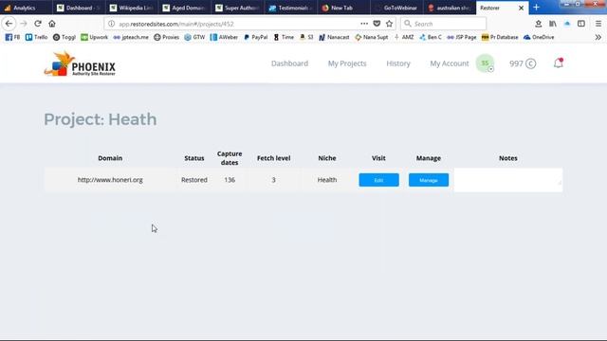The height and width of the screenshot is (341, 607).
Task: Open the green SS user avatar menu
Action: tap(485, 63)
